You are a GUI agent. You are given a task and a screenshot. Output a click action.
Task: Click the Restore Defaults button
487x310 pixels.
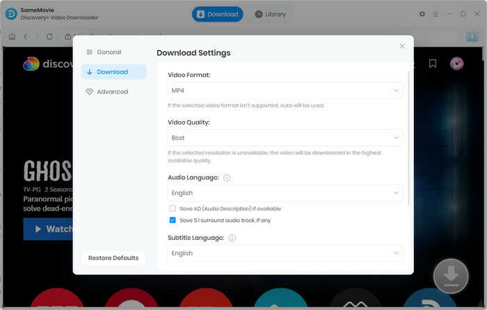(113, 258)
